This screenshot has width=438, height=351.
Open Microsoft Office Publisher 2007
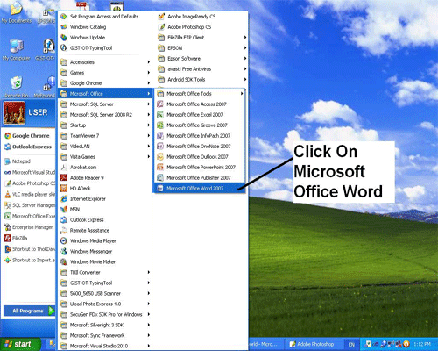pos(199,178)
